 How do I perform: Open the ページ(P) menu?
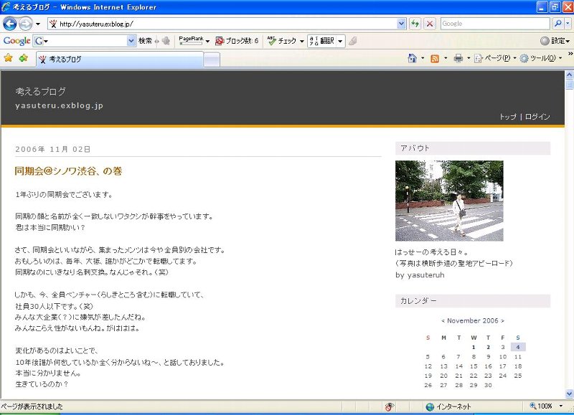tap(494, 58)
